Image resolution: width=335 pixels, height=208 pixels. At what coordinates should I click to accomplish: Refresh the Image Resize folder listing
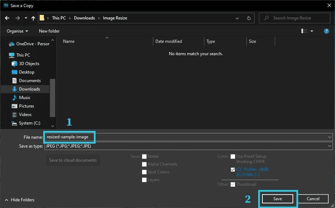click(x=249, y=18)
